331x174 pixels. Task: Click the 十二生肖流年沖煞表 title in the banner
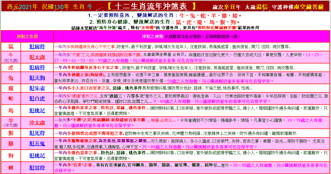tap(151, 6)
